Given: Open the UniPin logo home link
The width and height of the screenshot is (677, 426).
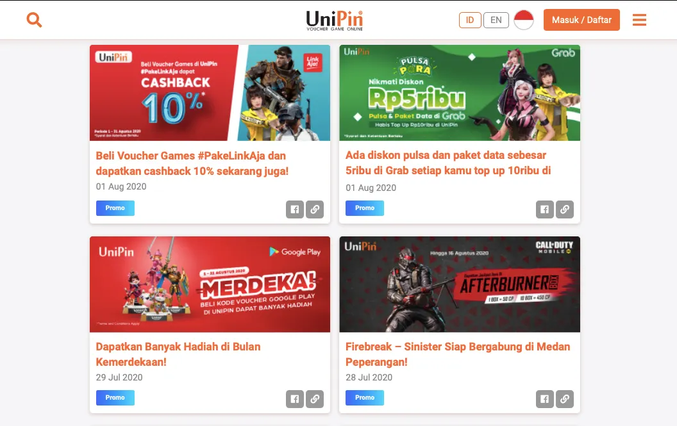Looking at the screenshot, I should coord(335,20).
